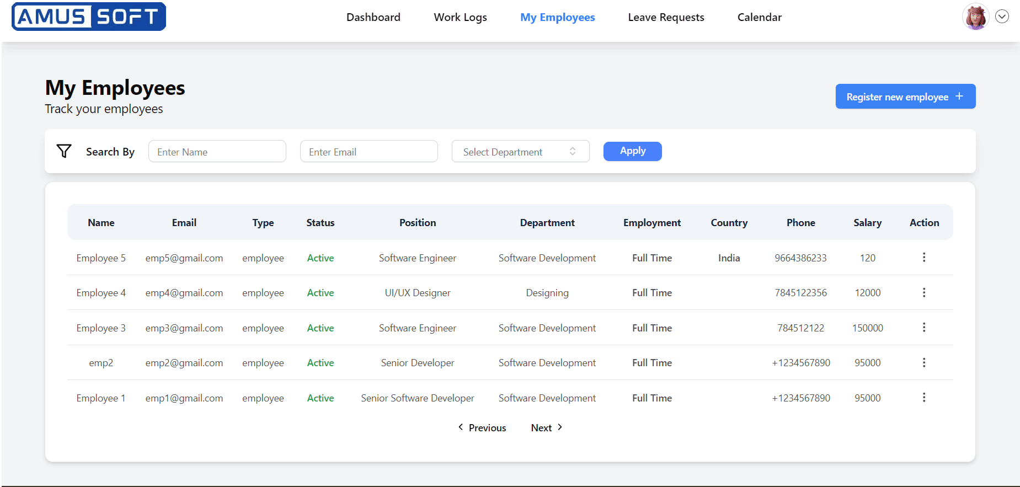Go to the Next page
The image size is (1020, 487).
547,427
